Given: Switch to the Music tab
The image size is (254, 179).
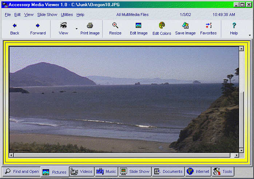Looking at the screenshot, I should coord(106,171).
